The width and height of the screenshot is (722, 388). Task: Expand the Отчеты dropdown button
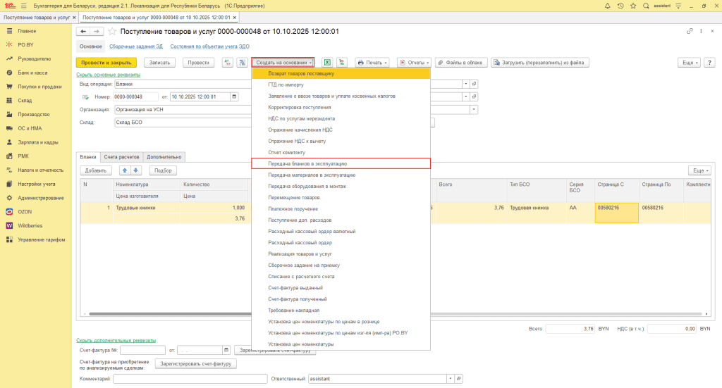414,63
